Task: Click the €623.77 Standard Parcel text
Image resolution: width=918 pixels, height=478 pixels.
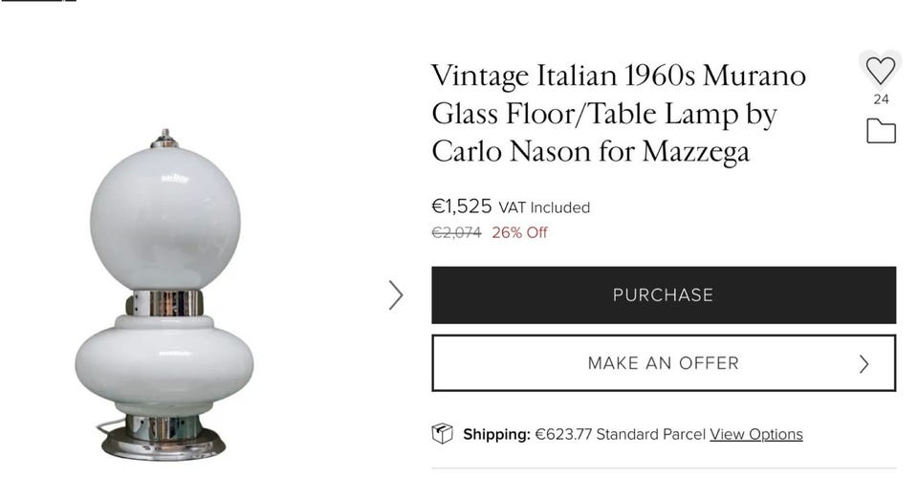Action: pyautogui.click(x=620, y=434)
